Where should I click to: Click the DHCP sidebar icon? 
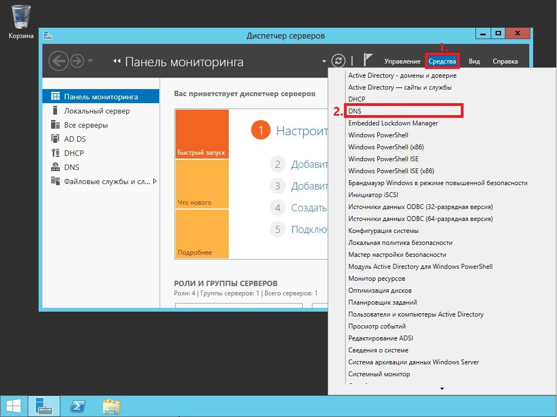coord(55,153)
